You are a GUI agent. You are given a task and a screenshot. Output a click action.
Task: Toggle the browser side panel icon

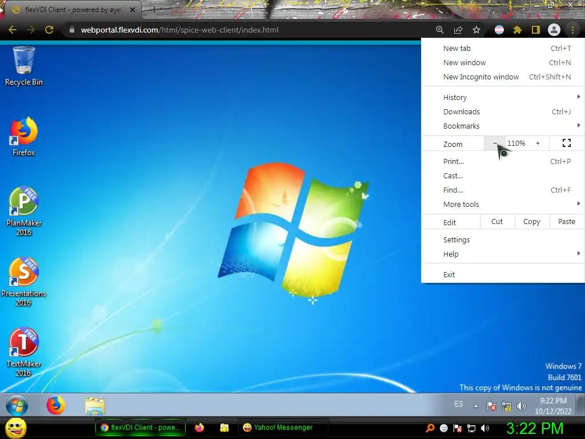point(535,30)
